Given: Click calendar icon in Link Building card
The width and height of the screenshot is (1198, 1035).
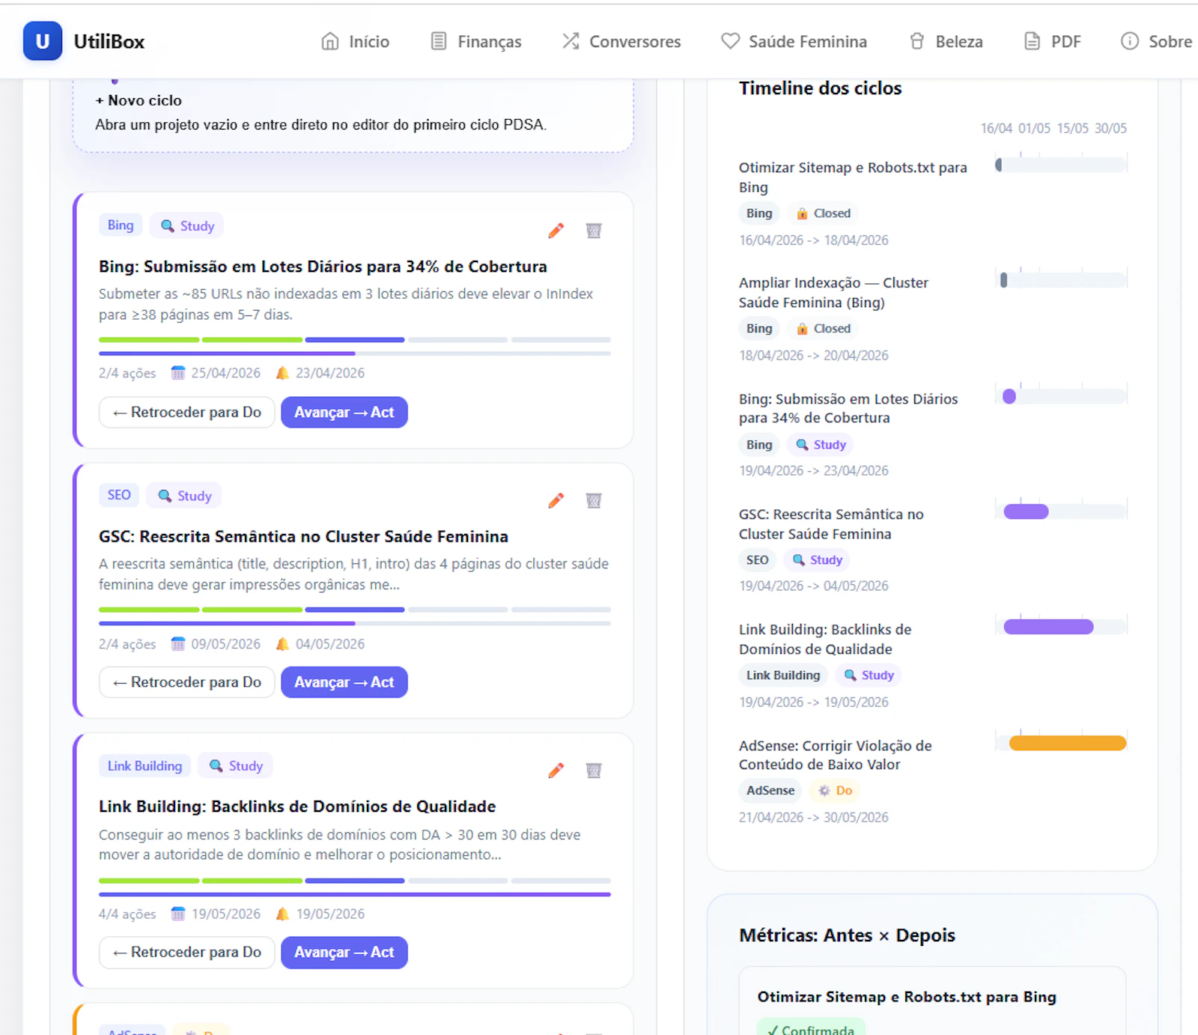Looking at the screenshot, I should point(177,914).
